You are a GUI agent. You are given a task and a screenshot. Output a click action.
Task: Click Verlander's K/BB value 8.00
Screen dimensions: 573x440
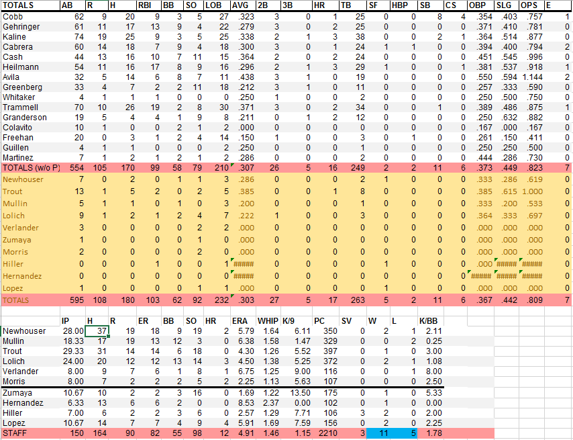point(433,371)
